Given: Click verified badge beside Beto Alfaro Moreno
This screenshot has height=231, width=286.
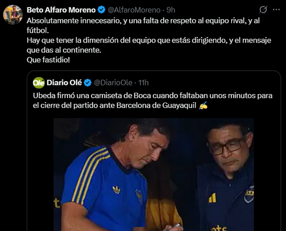Looking at the screenshot, I should point(101,10).
